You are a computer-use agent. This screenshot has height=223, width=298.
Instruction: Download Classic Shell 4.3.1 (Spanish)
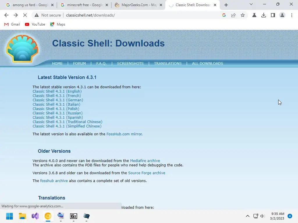[x=58, y=118]
